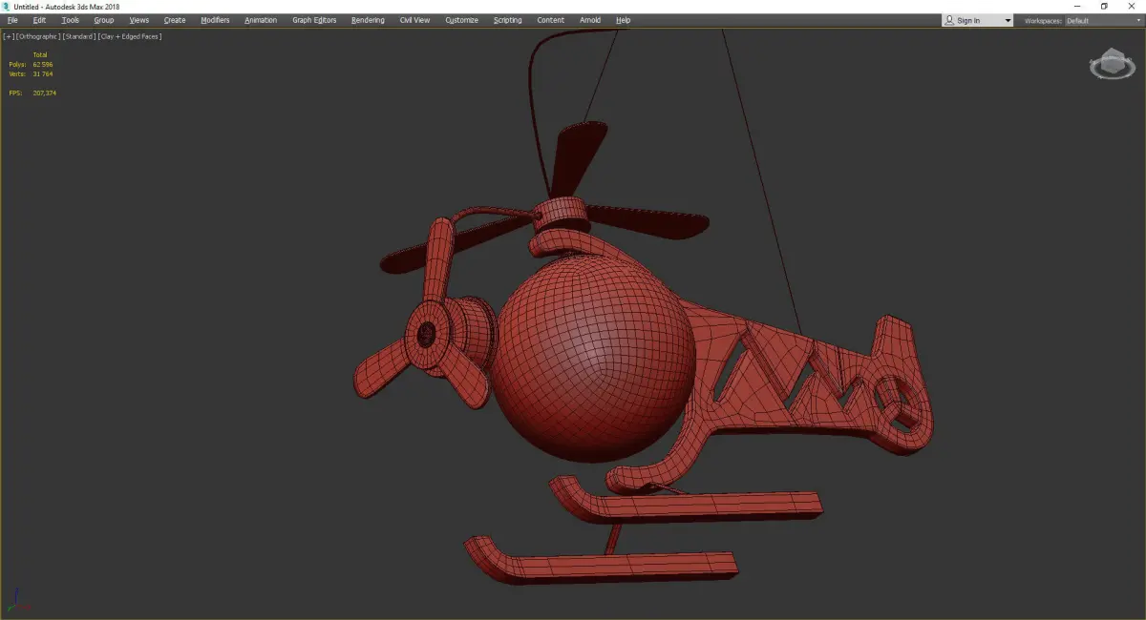Open the Graph Editors menu

[x=314, y=20]
